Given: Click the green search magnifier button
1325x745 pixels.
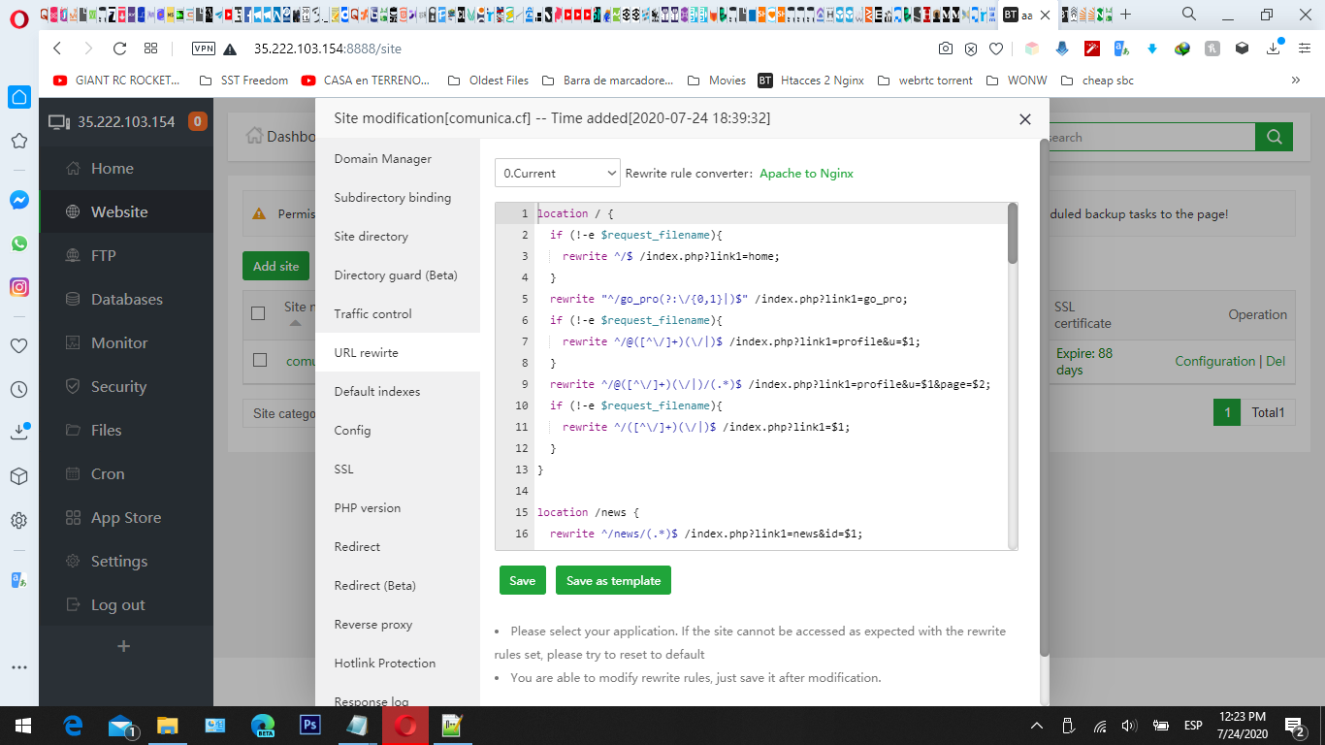Looking at the screenshot, I should pyautogui.click(x=1274, y=137).
